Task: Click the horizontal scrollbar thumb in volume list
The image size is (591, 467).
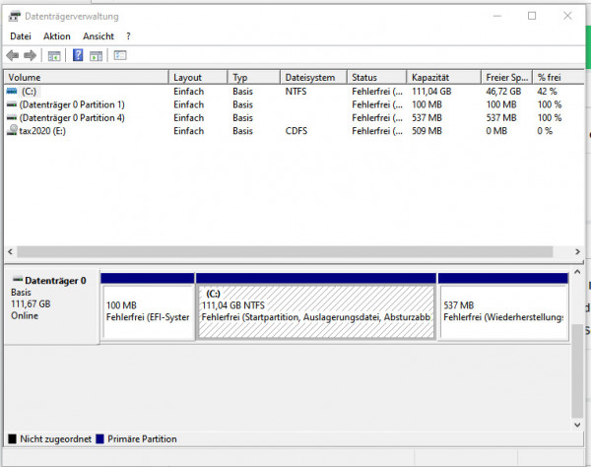Action: click(285, 251)
